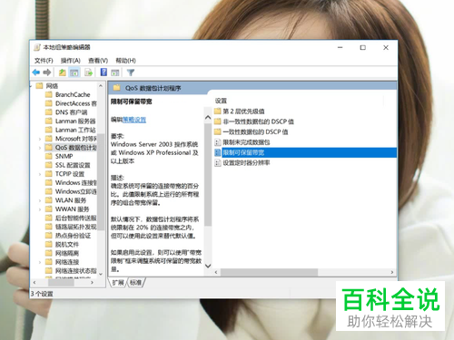The width and height of the screenshot is (454, 340).
Task: Click description pane vertical scrollbar thumb
Action: tap(208, 174)
